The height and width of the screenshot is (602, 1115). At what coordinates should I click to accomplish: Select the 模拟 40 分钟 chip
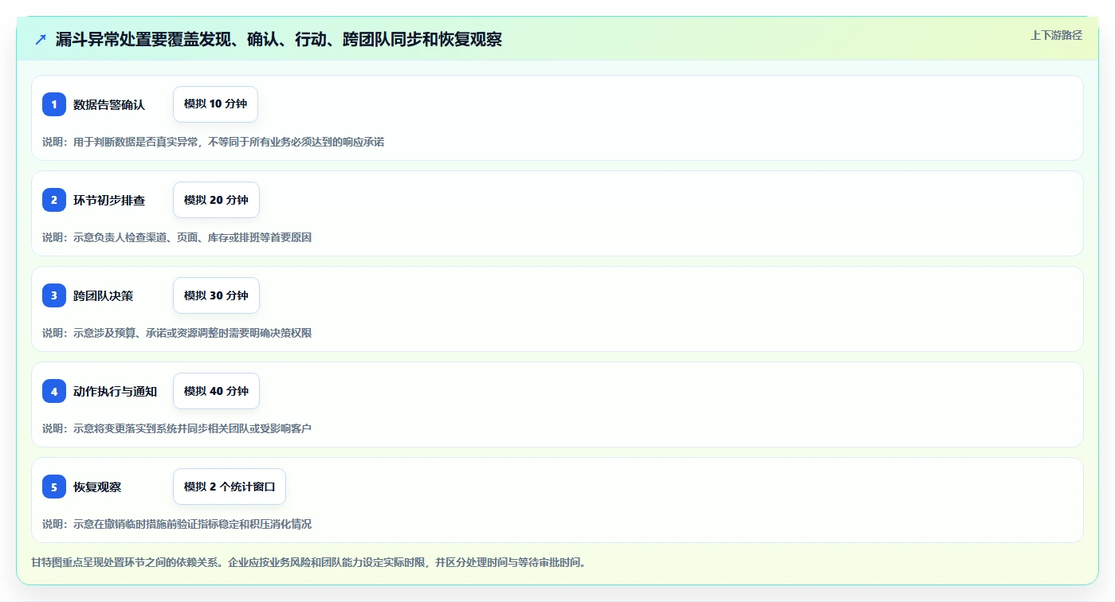click(216, 391)
